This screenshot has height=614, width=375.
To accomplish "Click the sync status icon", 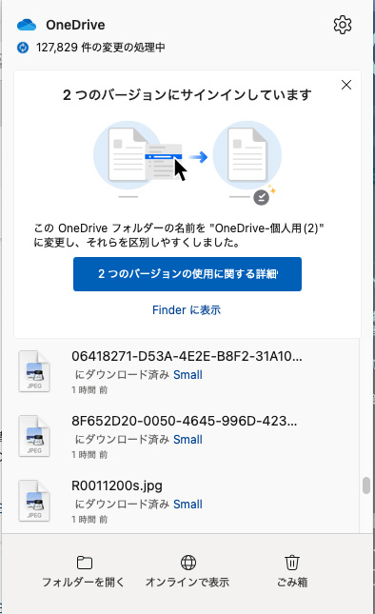I will click(x=23, y=48).
